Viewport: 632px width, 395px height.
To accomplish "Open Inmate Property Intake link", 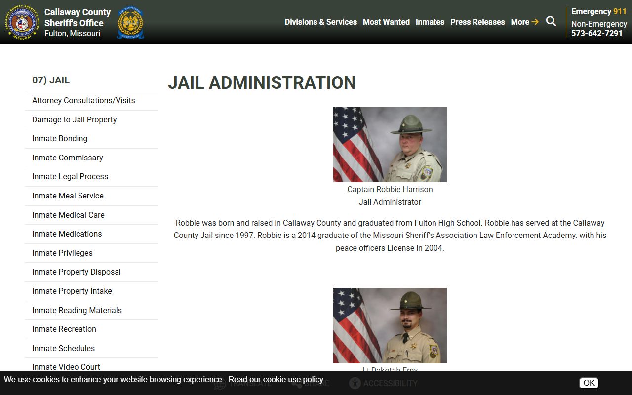I will (x=91, y=291).
